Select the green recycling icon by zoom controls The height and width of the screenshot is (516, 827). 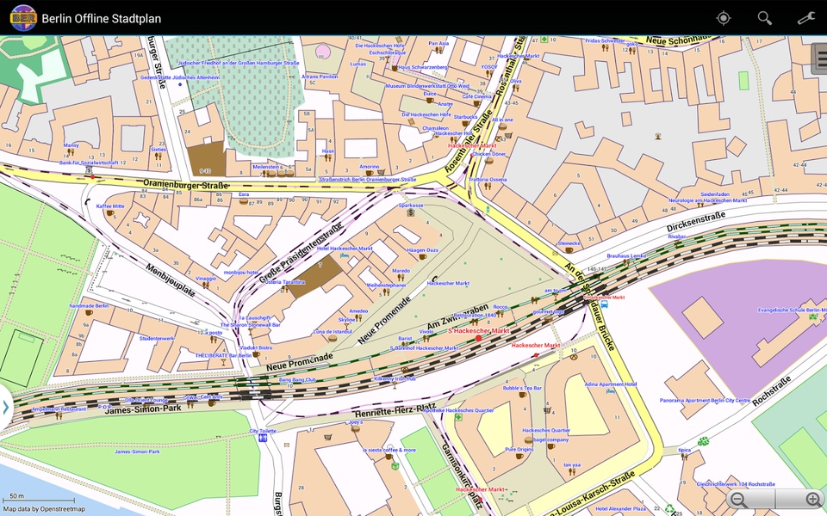pyautogui.click(x=669, y=510)
